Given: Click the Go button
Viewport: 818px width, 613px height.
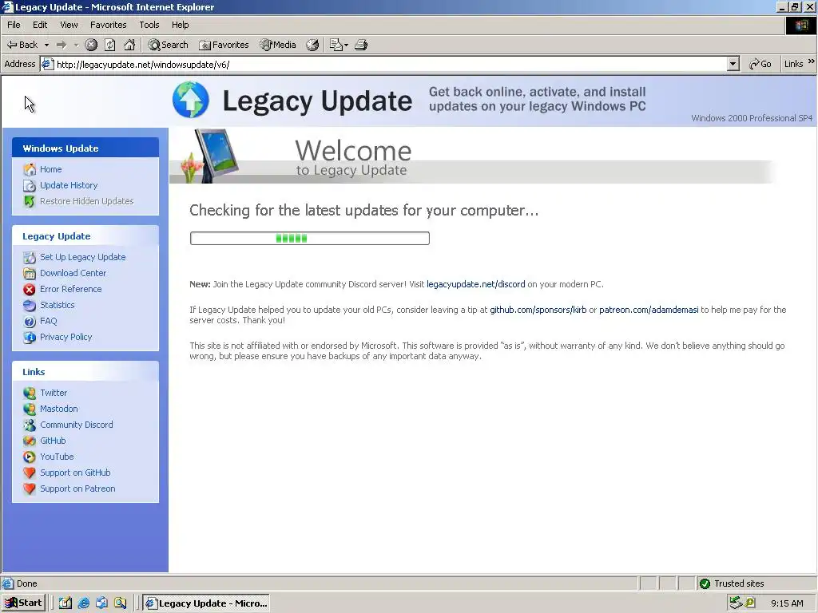Looking at the screenshot, I should pos(760,64).
